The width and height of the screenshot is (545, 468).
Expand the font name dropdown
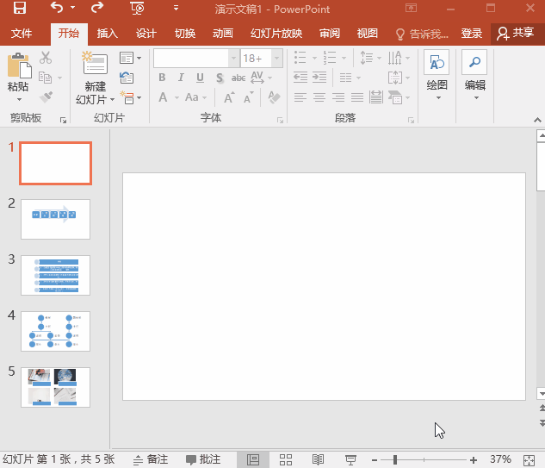pyautogui.click(x=233, y=58)
